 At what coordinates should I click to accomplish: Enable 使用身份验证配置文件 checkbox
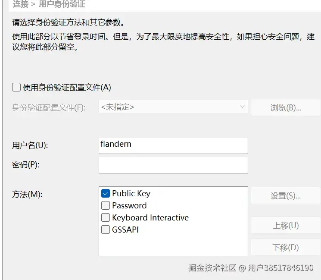tap(16, 88)
